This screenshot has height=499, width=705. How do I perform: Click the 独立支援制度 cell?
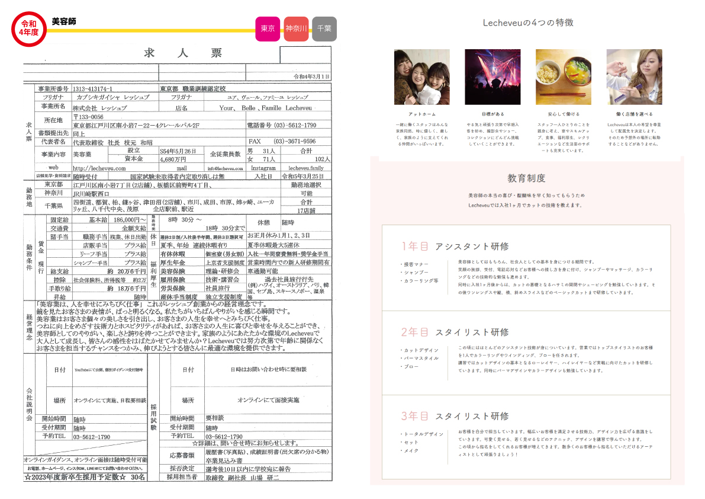(224, 297)
